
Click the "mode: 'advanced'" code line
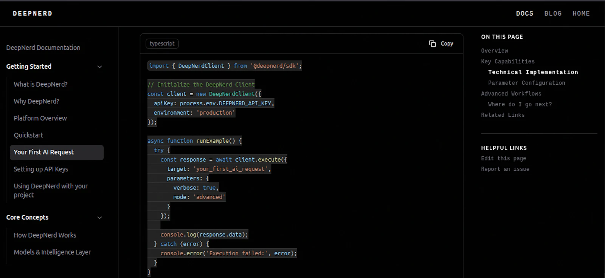[199, 197]
